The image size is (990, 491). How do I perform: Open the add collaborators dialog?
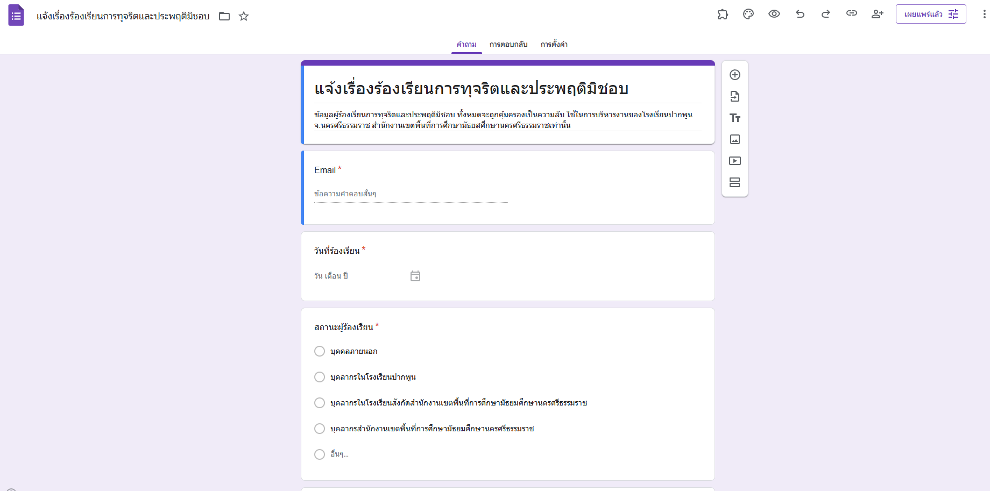(878, 15)
